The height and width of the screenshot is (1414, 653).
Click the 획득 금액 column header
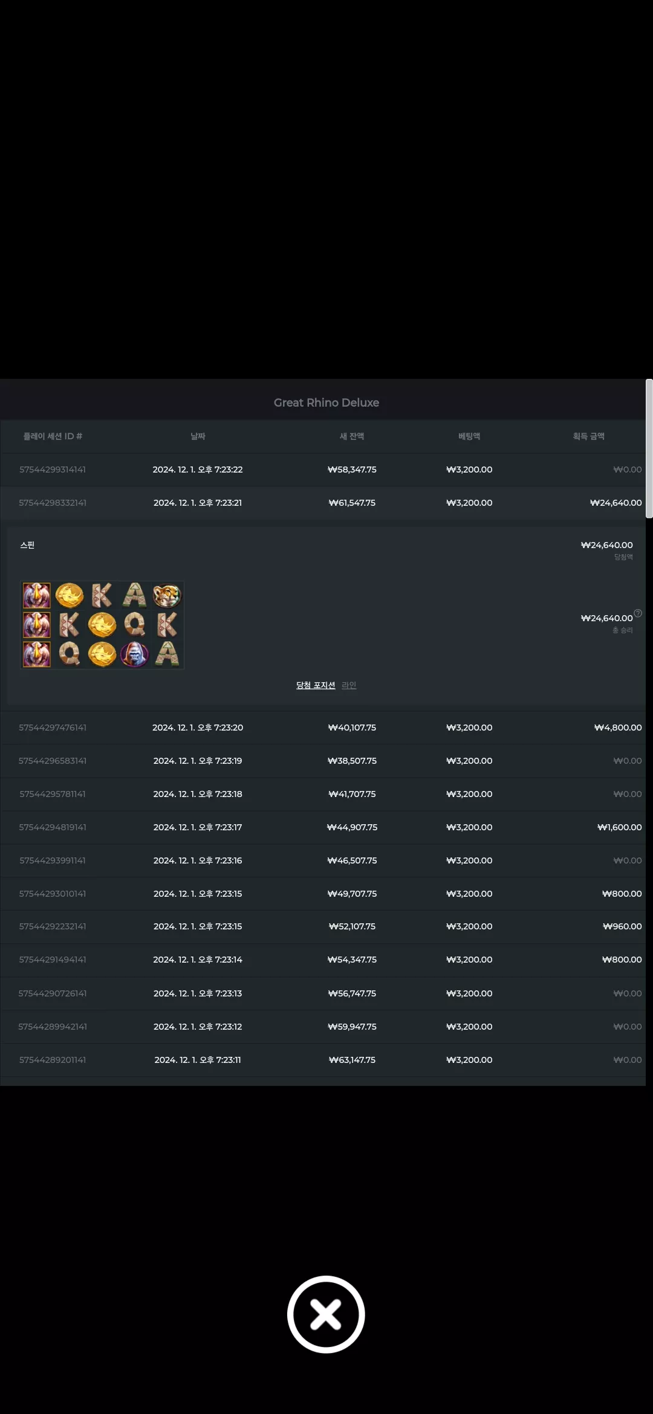588,436
